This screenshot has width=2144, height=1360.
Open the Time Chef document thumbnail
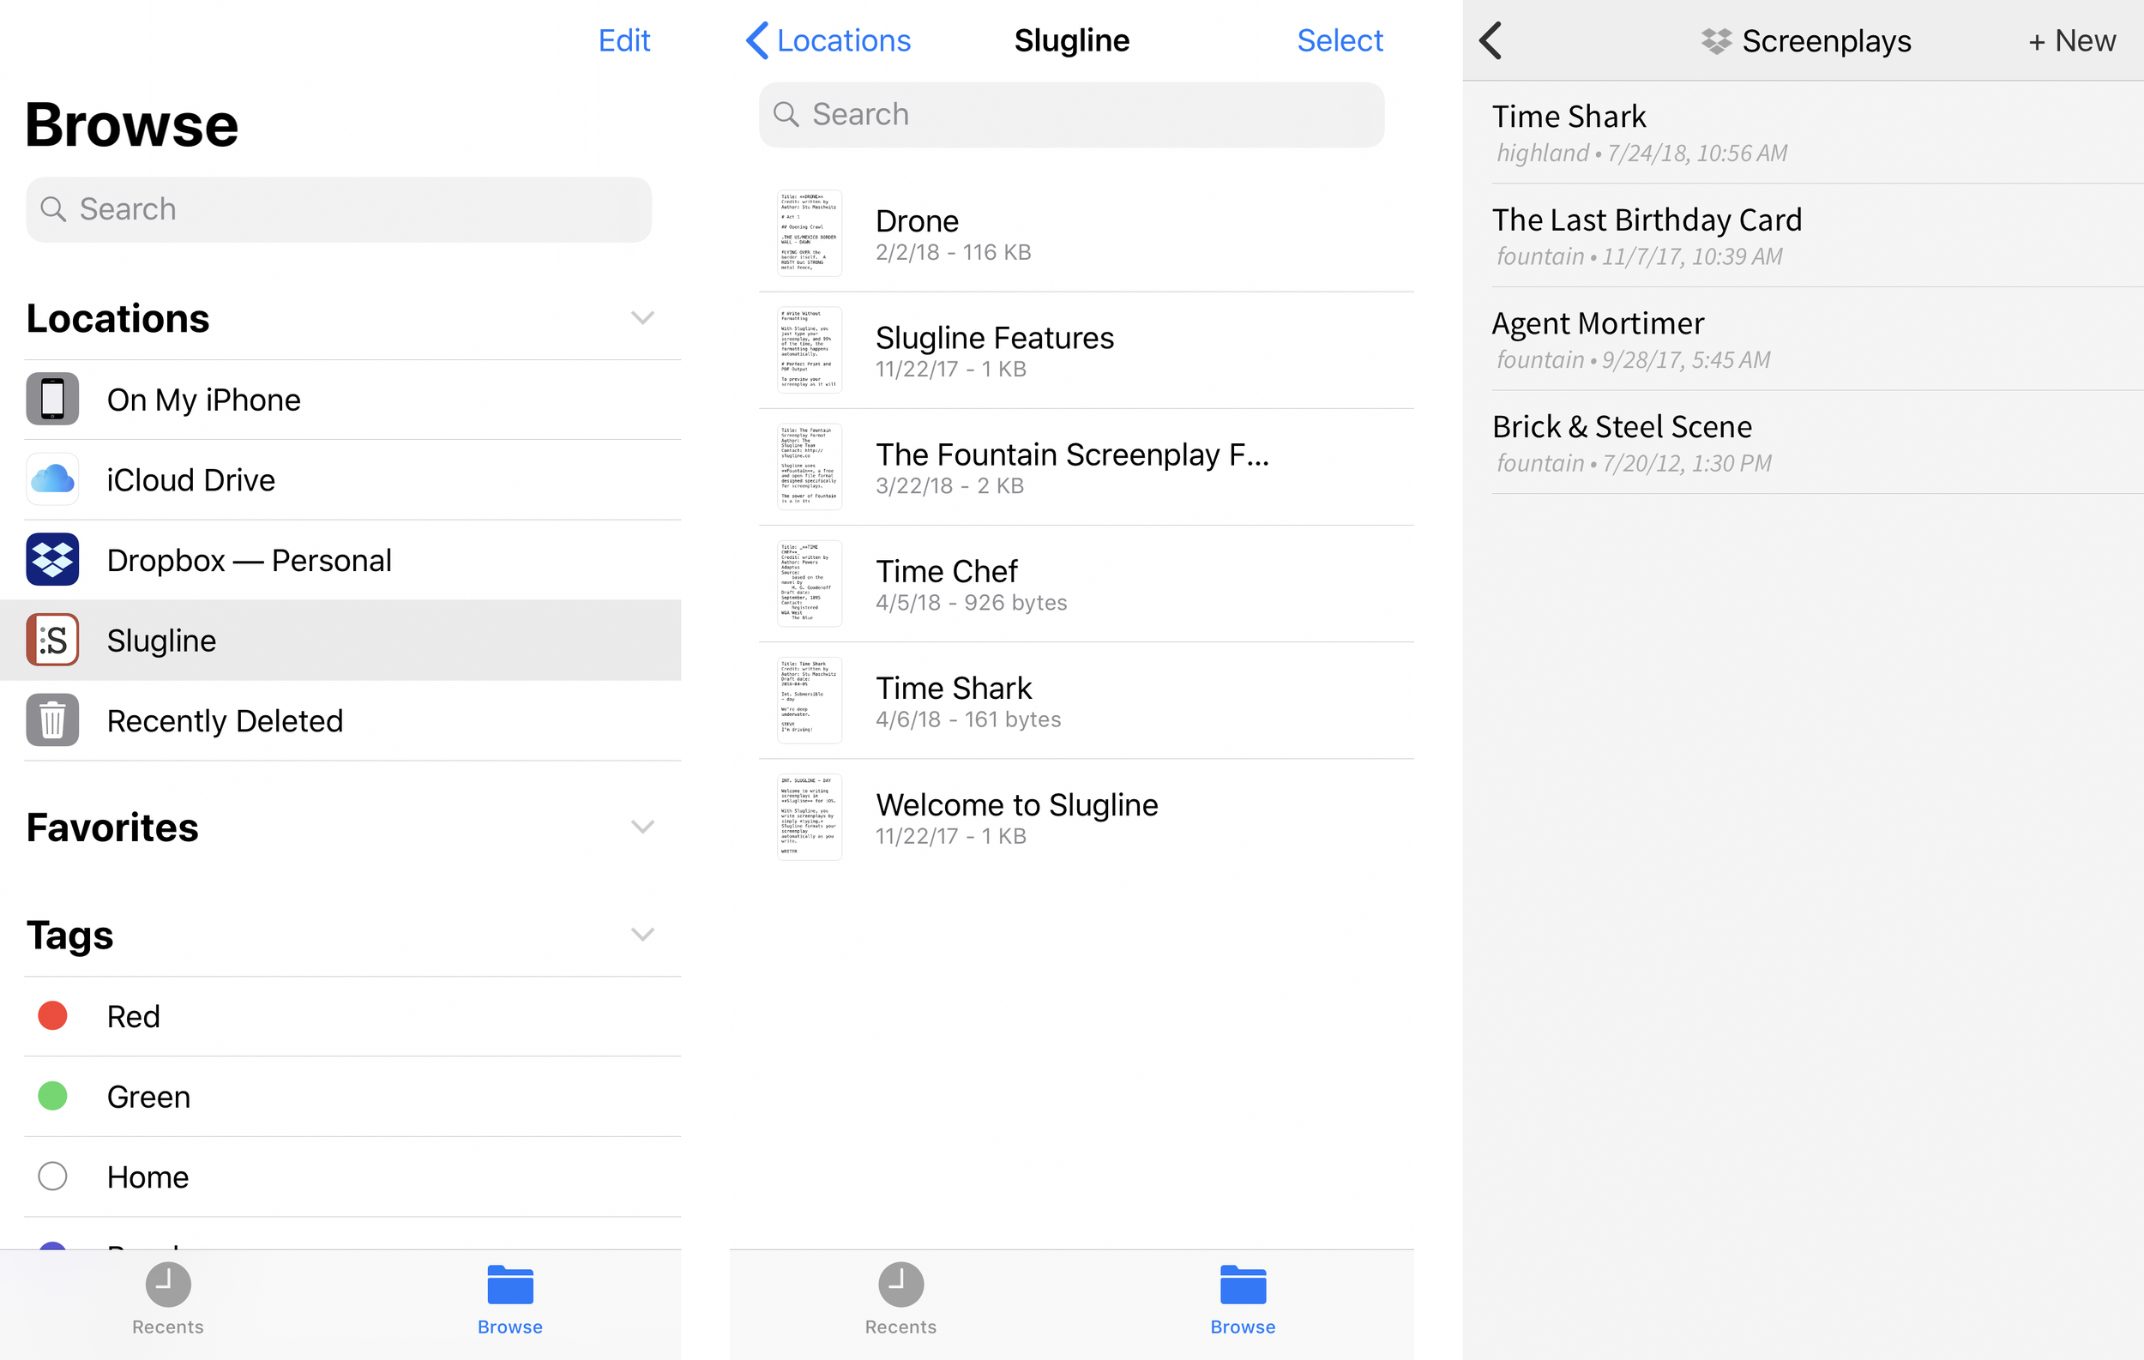(x=810, y=583)
